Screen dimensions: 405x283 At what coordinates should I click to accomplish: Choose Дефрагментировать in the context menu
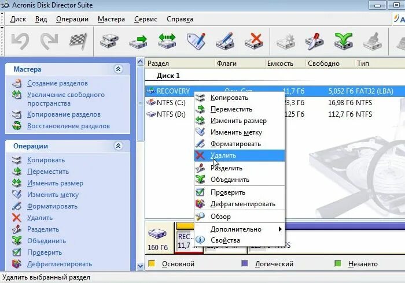[240, 204]
